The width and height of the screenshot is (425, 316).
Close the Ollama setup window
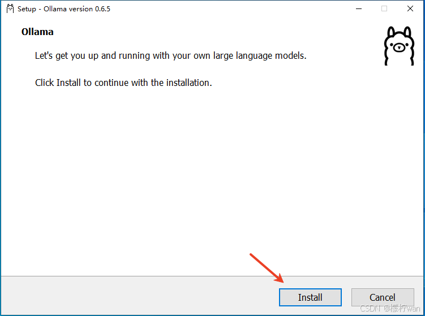(x=410, y=8)
